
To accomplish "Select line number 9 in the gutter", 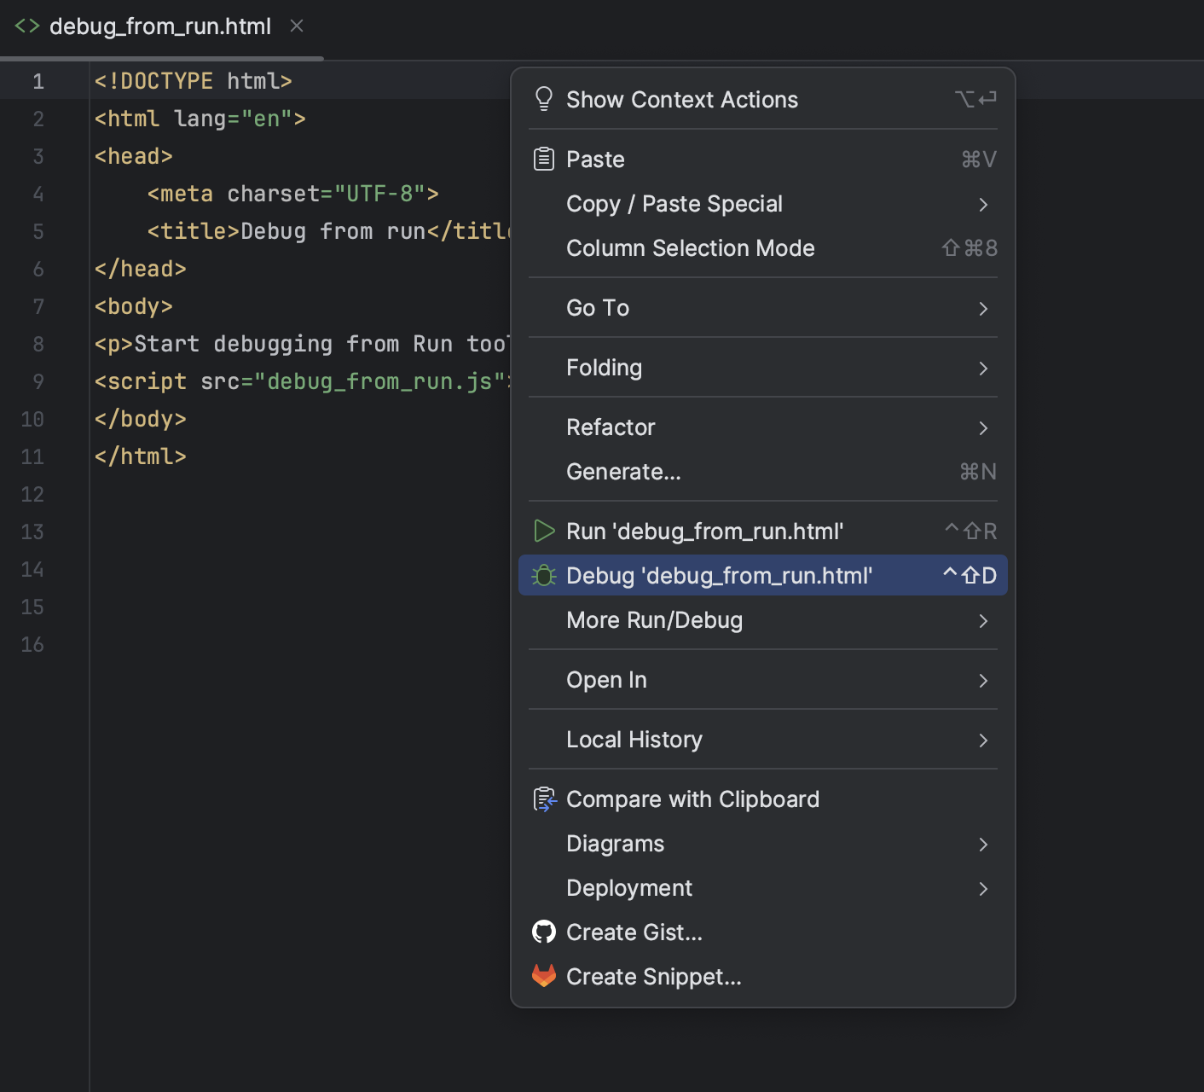I will [x=38, y=381].
